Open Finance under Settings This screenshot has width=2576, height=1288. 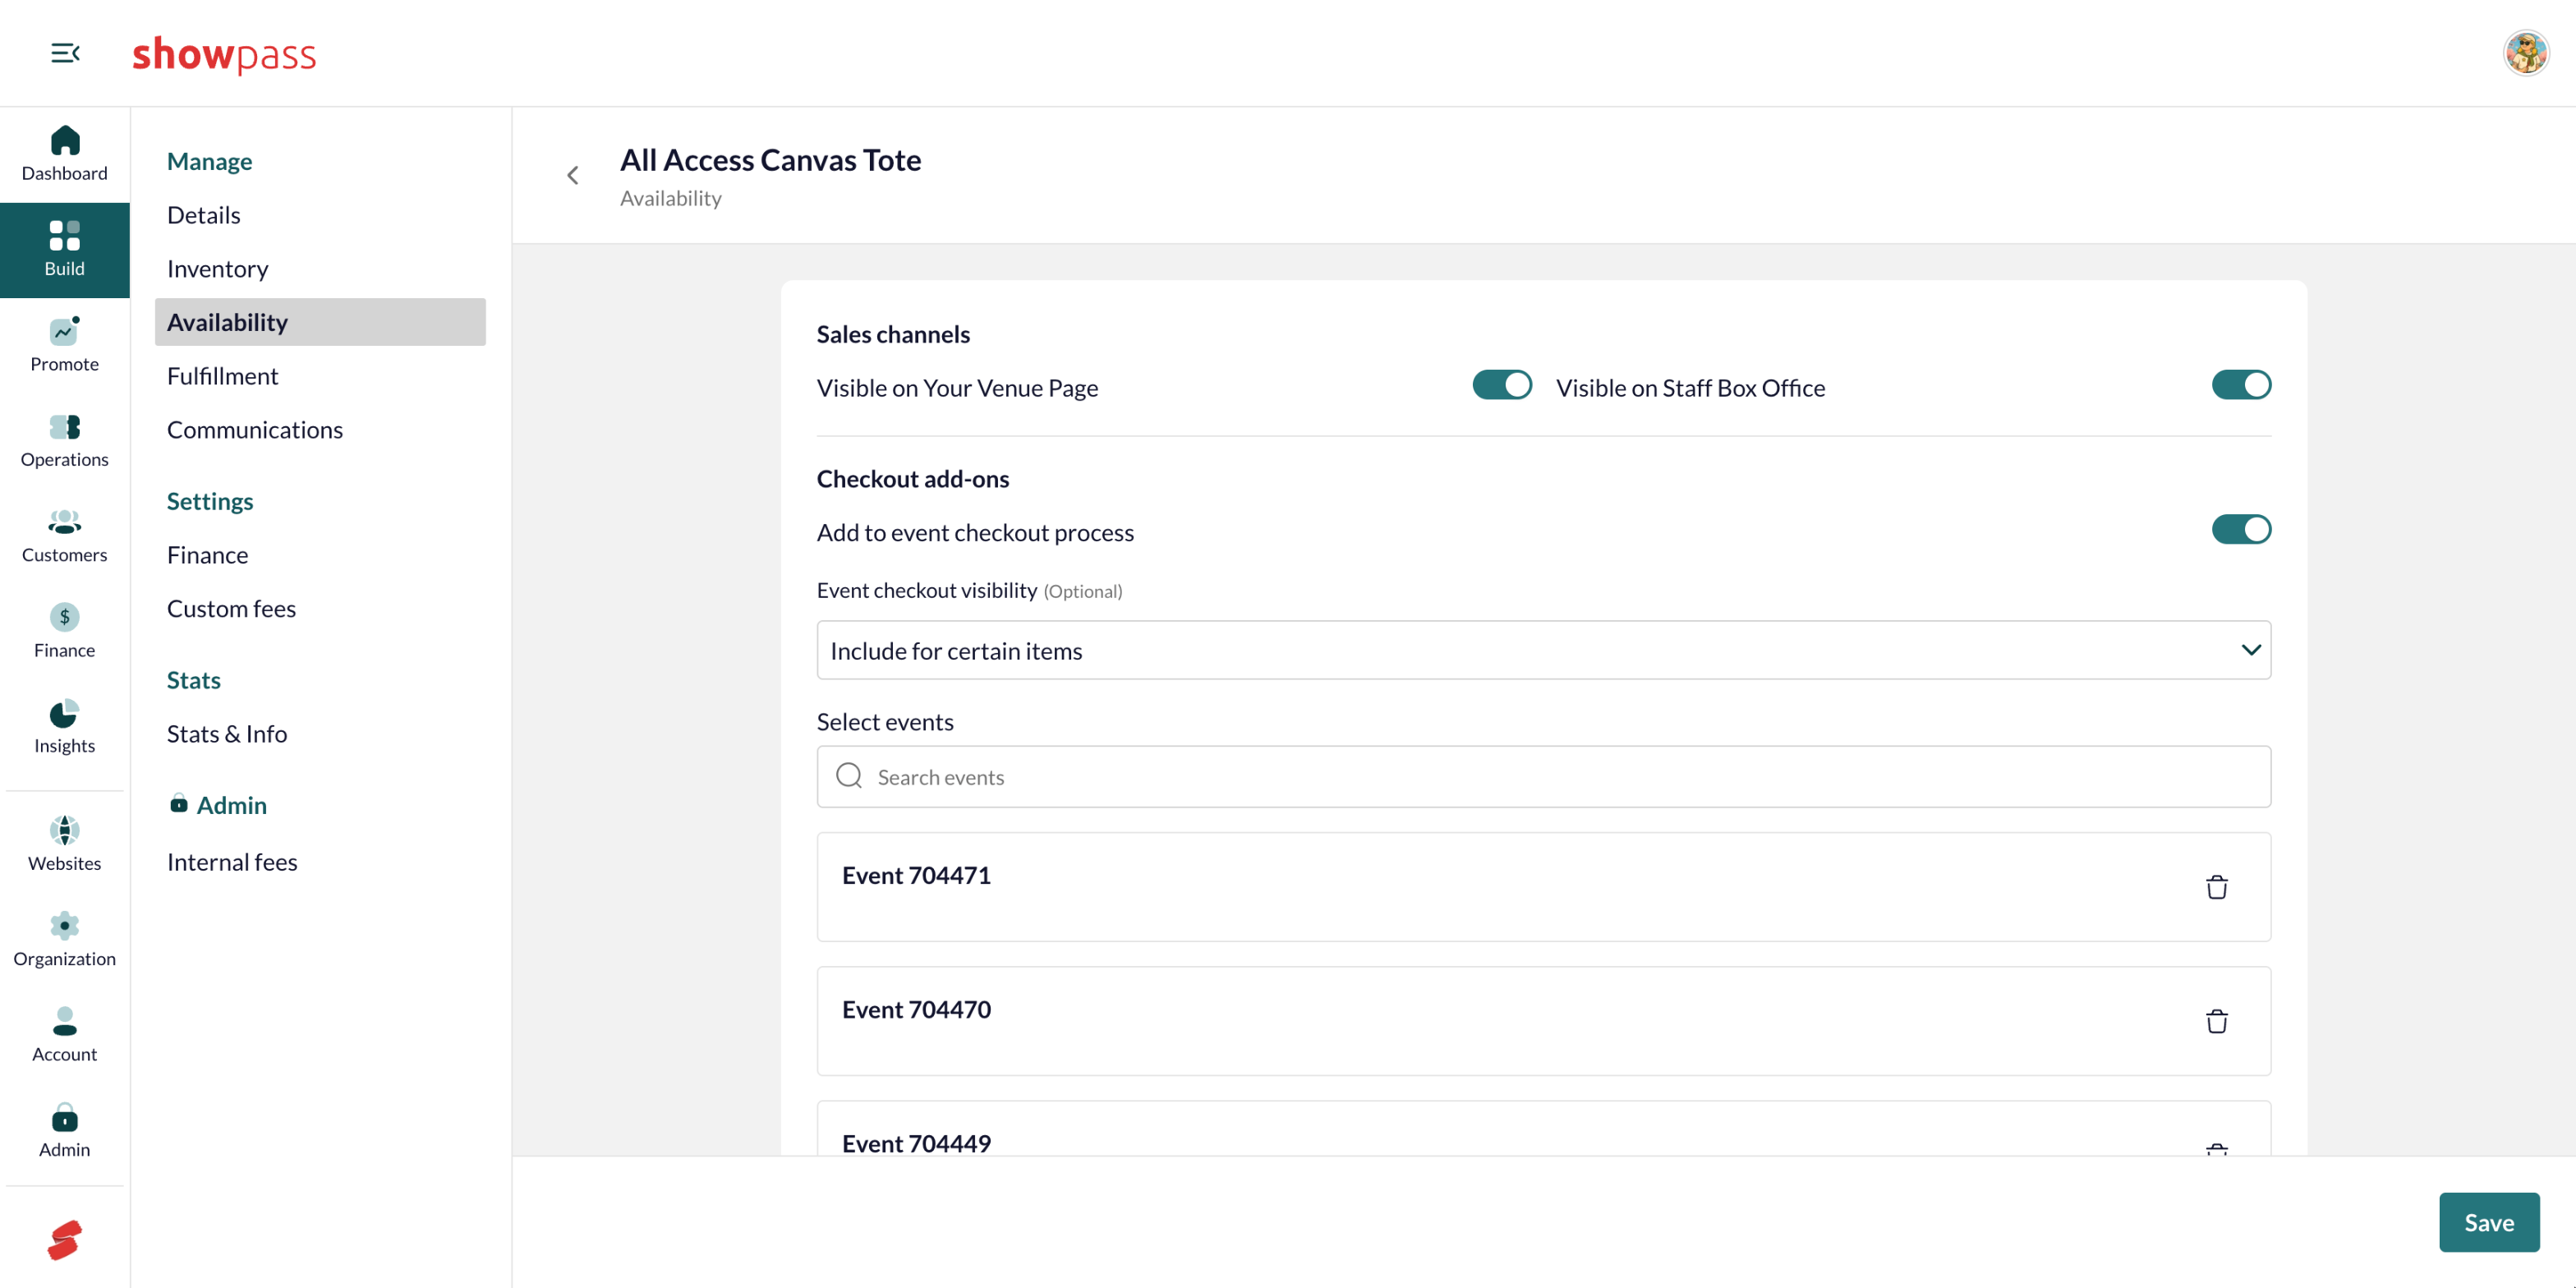pos(208,554)
